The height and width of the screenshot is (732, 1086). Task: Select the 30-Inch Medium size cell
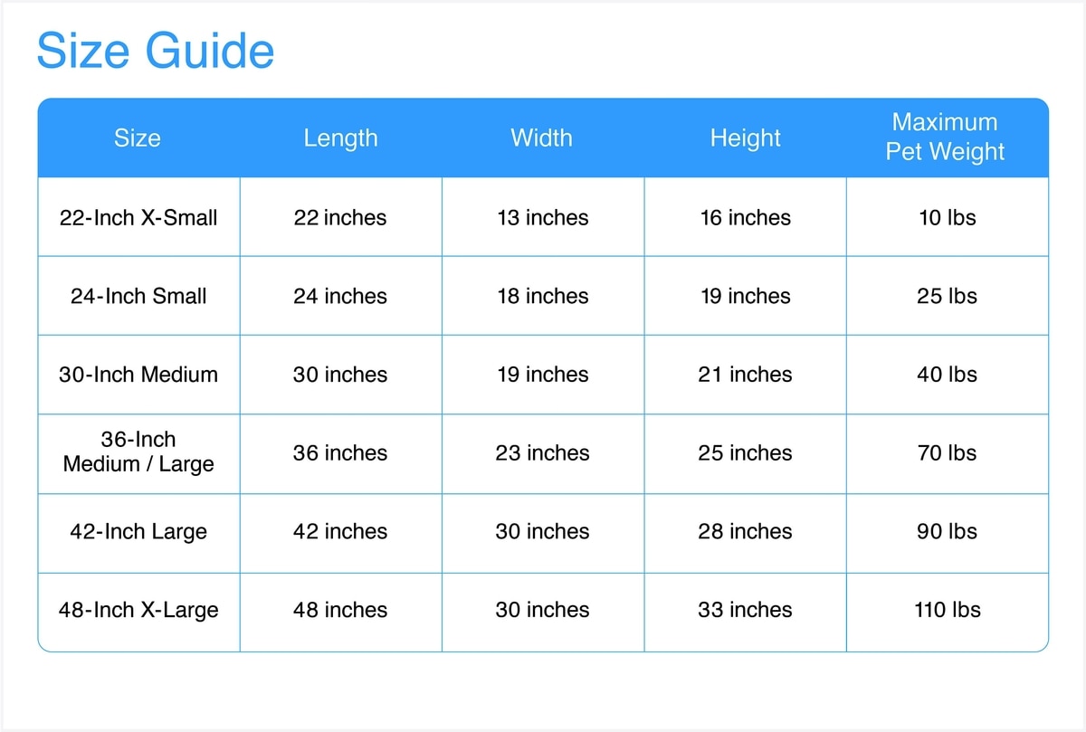click(138, 375)
